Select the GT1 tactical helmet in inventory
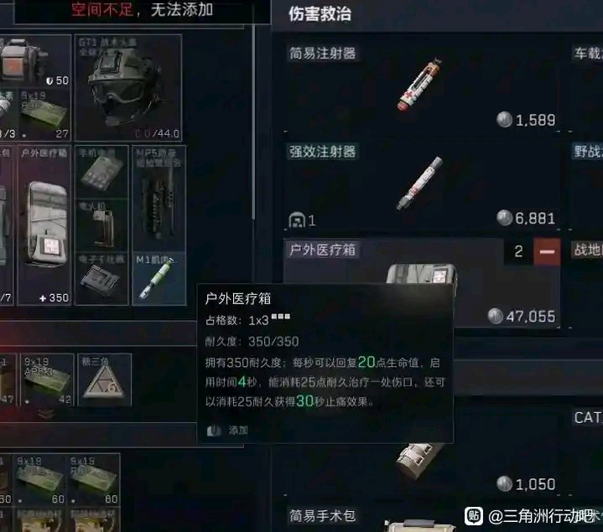Viewport: 603px width, 532px height. point(128,88)
